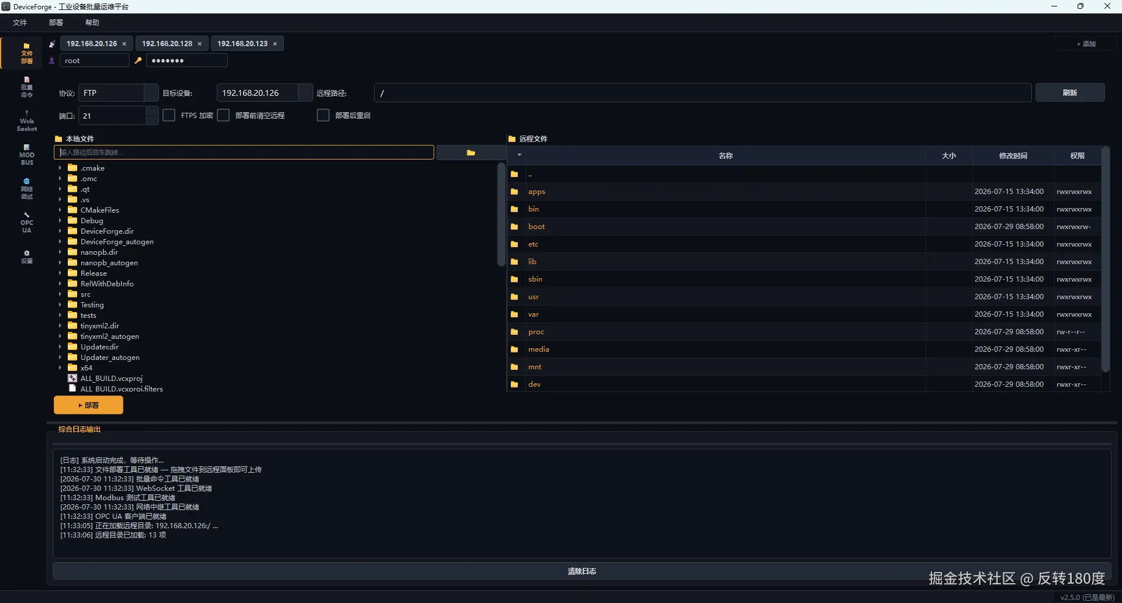The width and height of the screenshot is (1122, 603).
Task: Click the folder icon of apps remote row
Action: click(x=514, y=192)
